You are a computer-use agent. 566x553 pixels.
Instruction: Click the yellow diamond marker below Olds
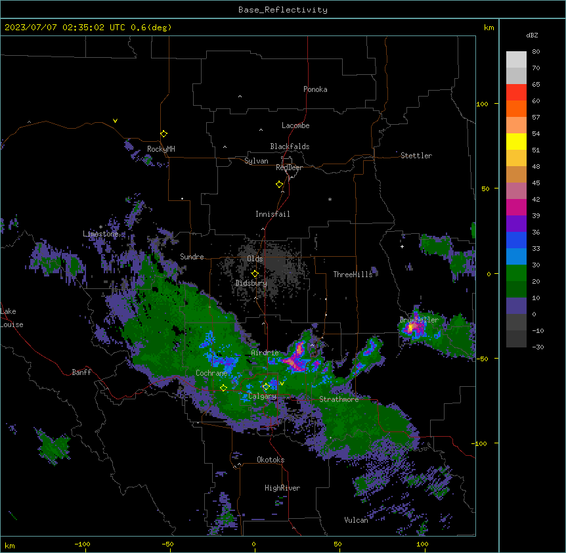[255, 274]
